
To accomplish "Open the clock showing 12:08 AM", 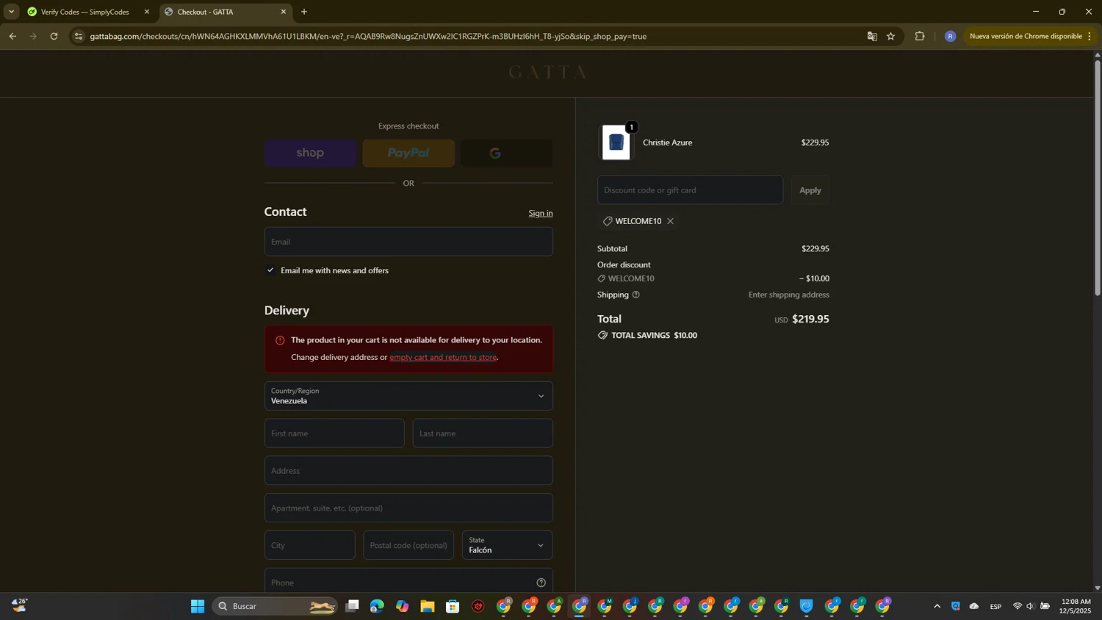I will click(x=1075, y=606).
